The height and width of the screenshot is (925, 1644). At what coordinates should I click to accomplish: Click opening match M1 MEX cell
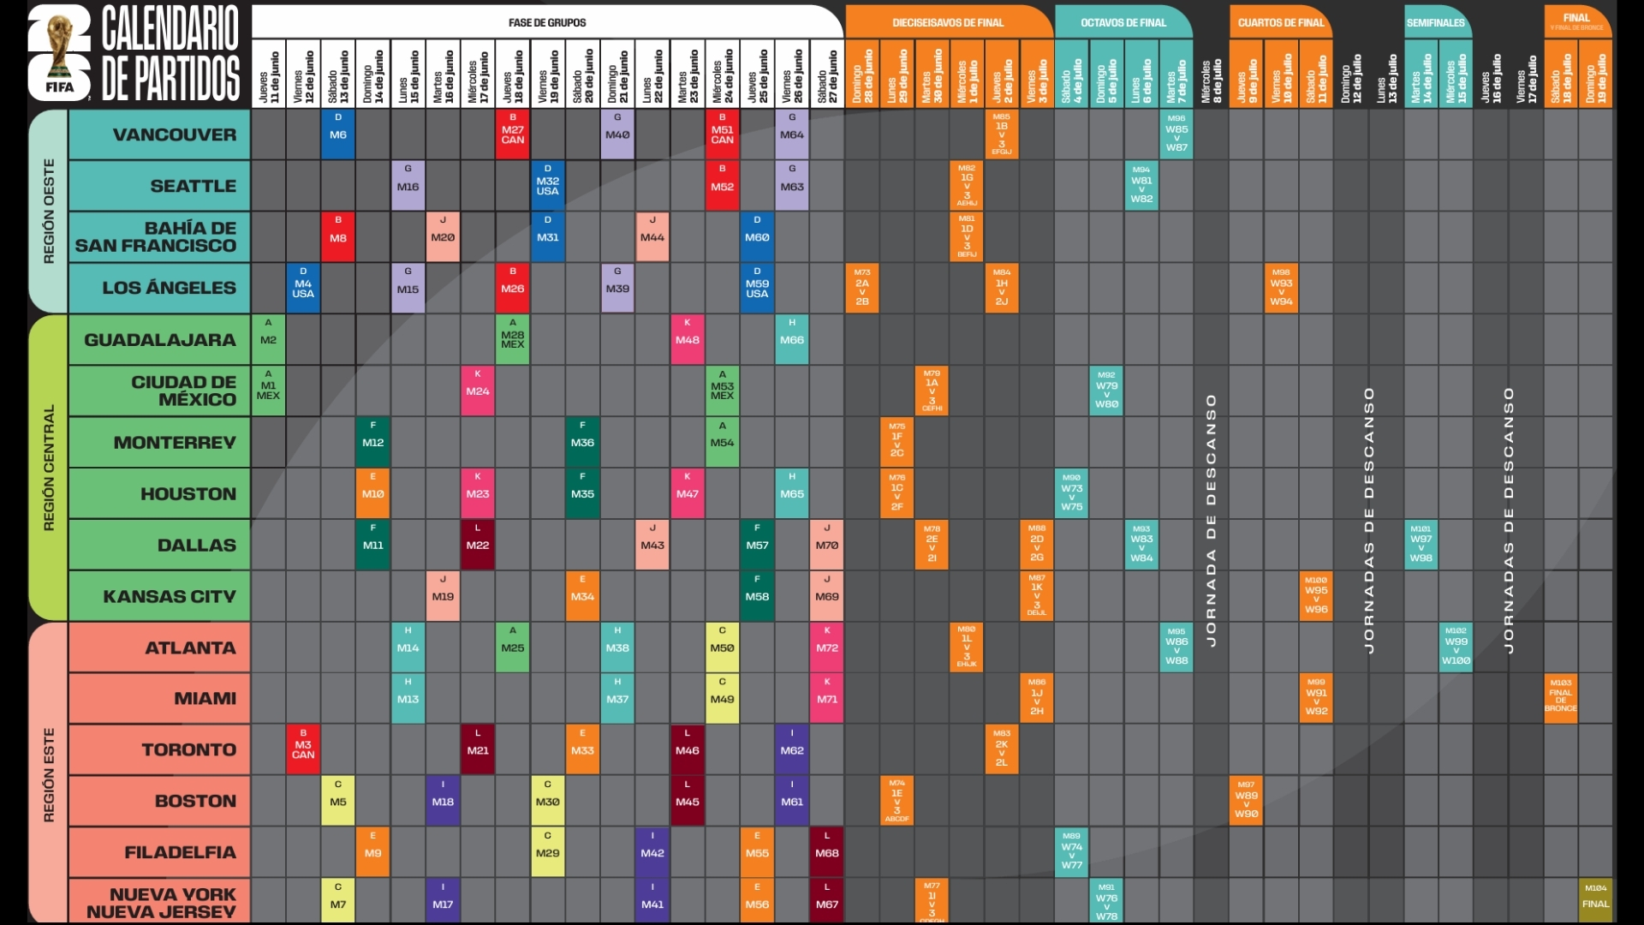pos(268,391)
